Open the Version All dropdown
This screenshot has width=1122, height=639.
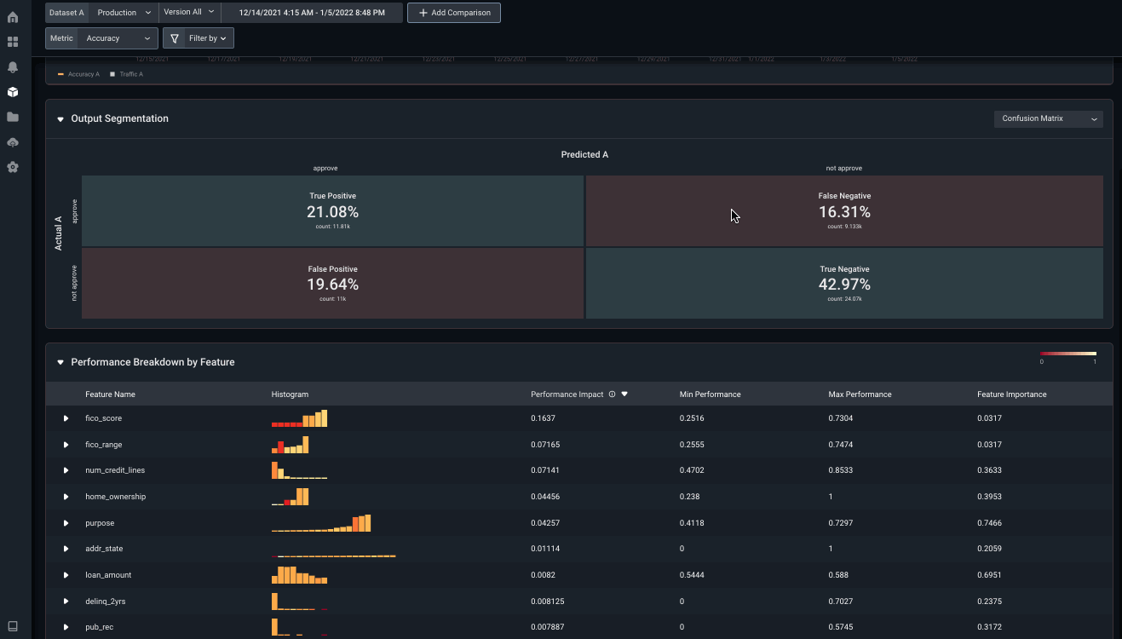coord(189,13)
